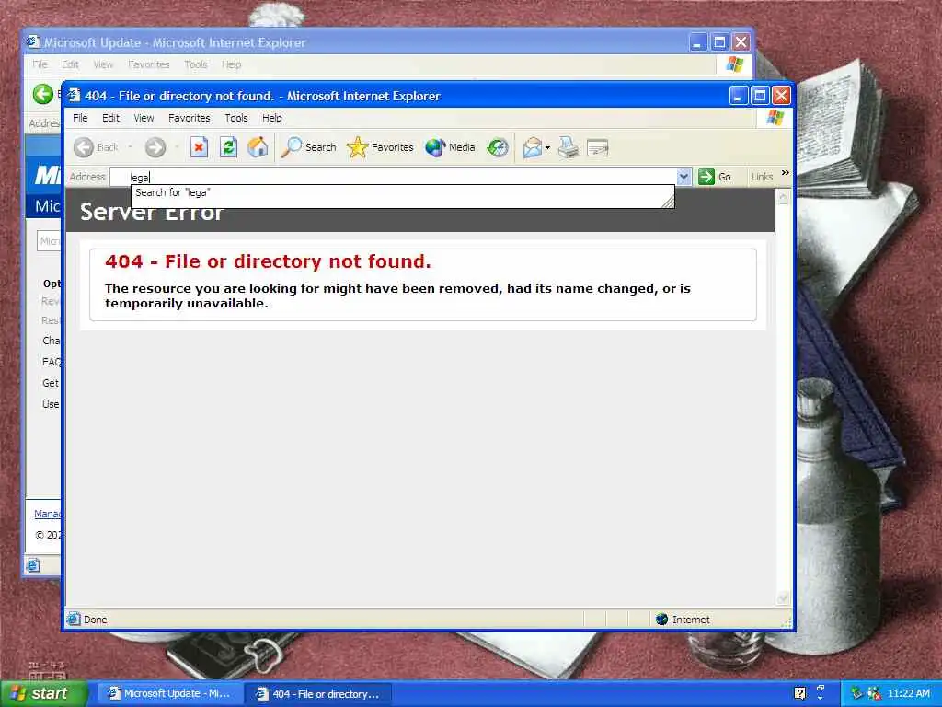Switch to 404 - File or directory taskbar button
Image resolution: width=942 pixels, height=707 pixels.
tap(319, 694)
